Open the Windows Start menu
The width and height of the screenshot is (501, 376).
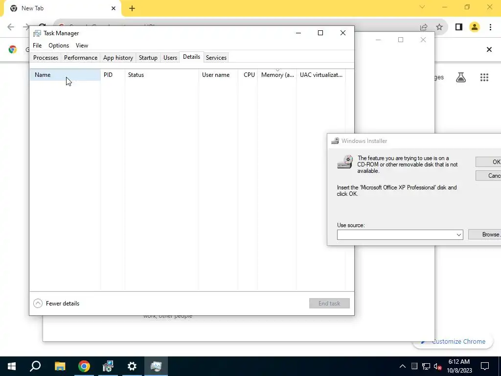[x=12, y=366]
